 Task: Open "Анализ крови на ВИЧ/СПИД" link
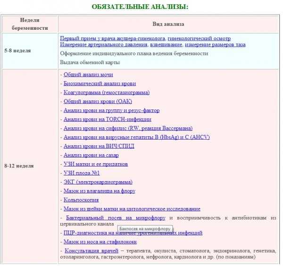point(99,146)
